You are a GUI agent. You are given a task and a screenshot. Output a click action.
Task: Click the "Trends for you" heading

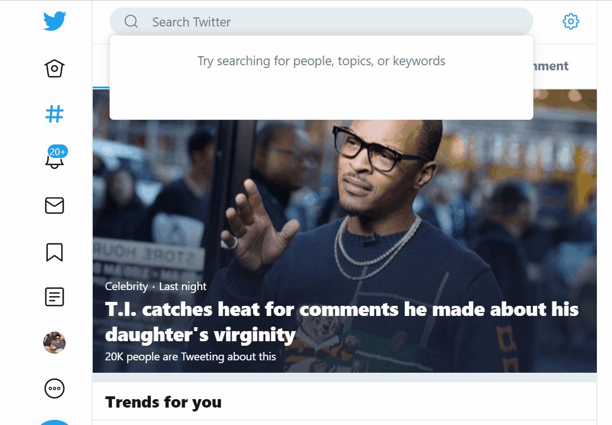[x=164, y=403]
